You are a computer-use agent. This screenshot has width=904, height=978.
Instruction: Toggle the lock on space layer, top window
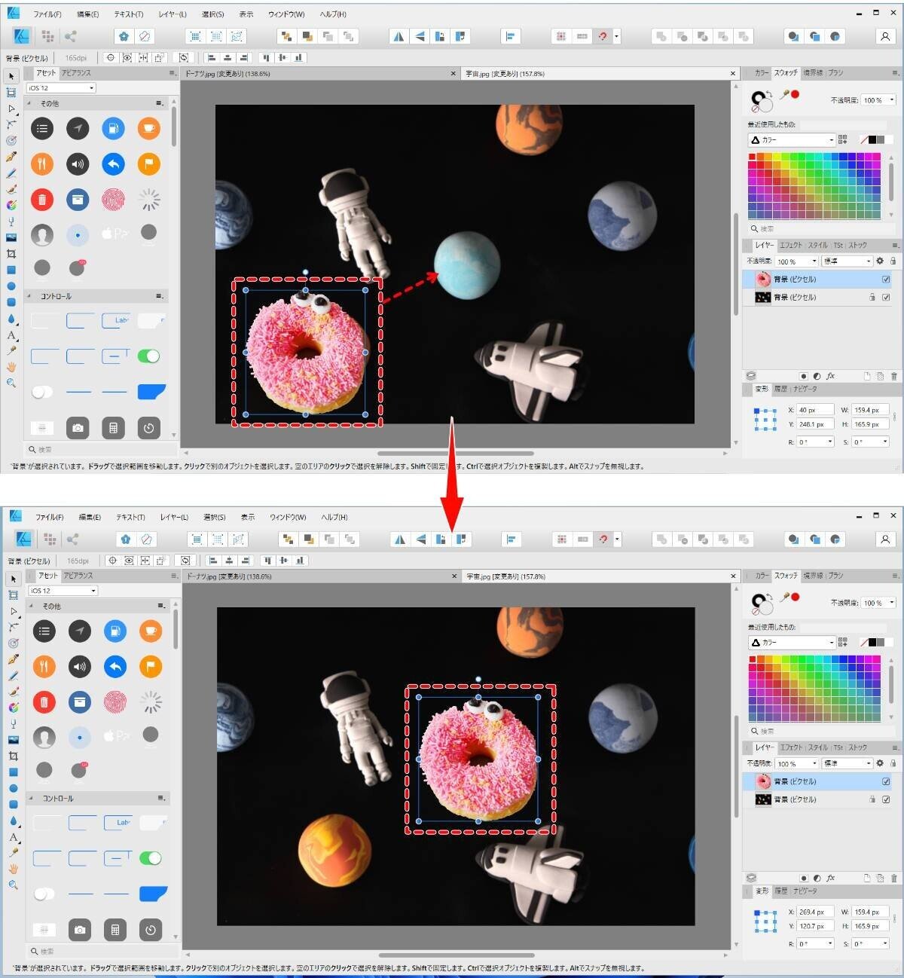tap(872, 298)
